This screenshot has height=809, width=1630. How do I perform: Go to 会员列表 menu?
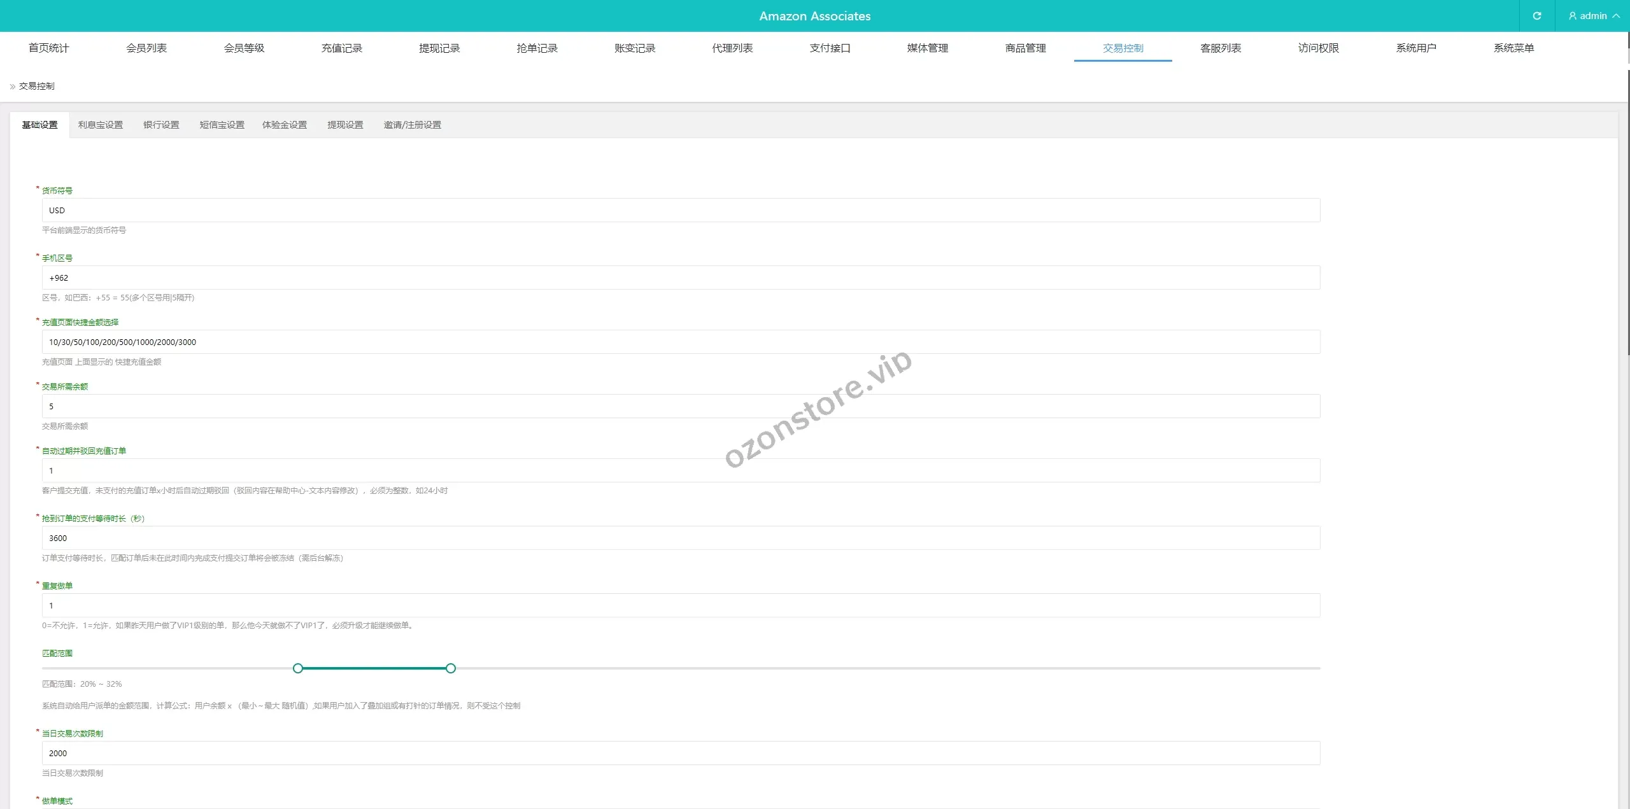[x=146, y=48]
